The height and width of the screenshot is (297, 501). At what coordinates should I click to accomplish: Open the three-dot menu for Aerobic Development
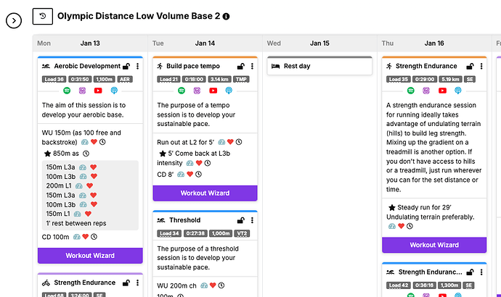138,66
